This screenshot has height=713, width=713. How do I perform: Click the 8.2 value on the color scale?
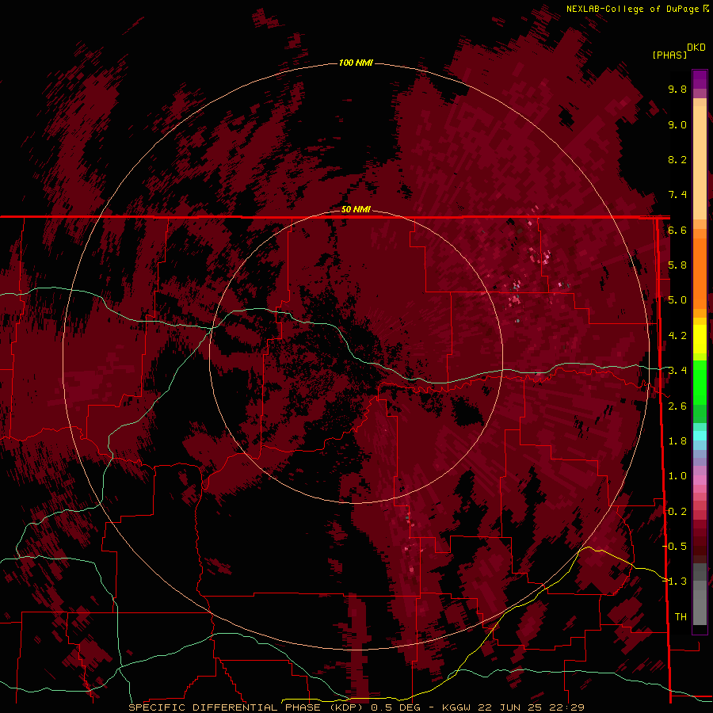[677, 159]
